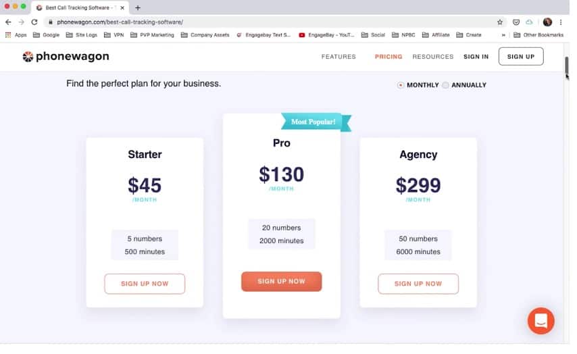This screenshot has width=577, height=354.
Task: Switch to Annually billing
Action: [x=446, y=85]
